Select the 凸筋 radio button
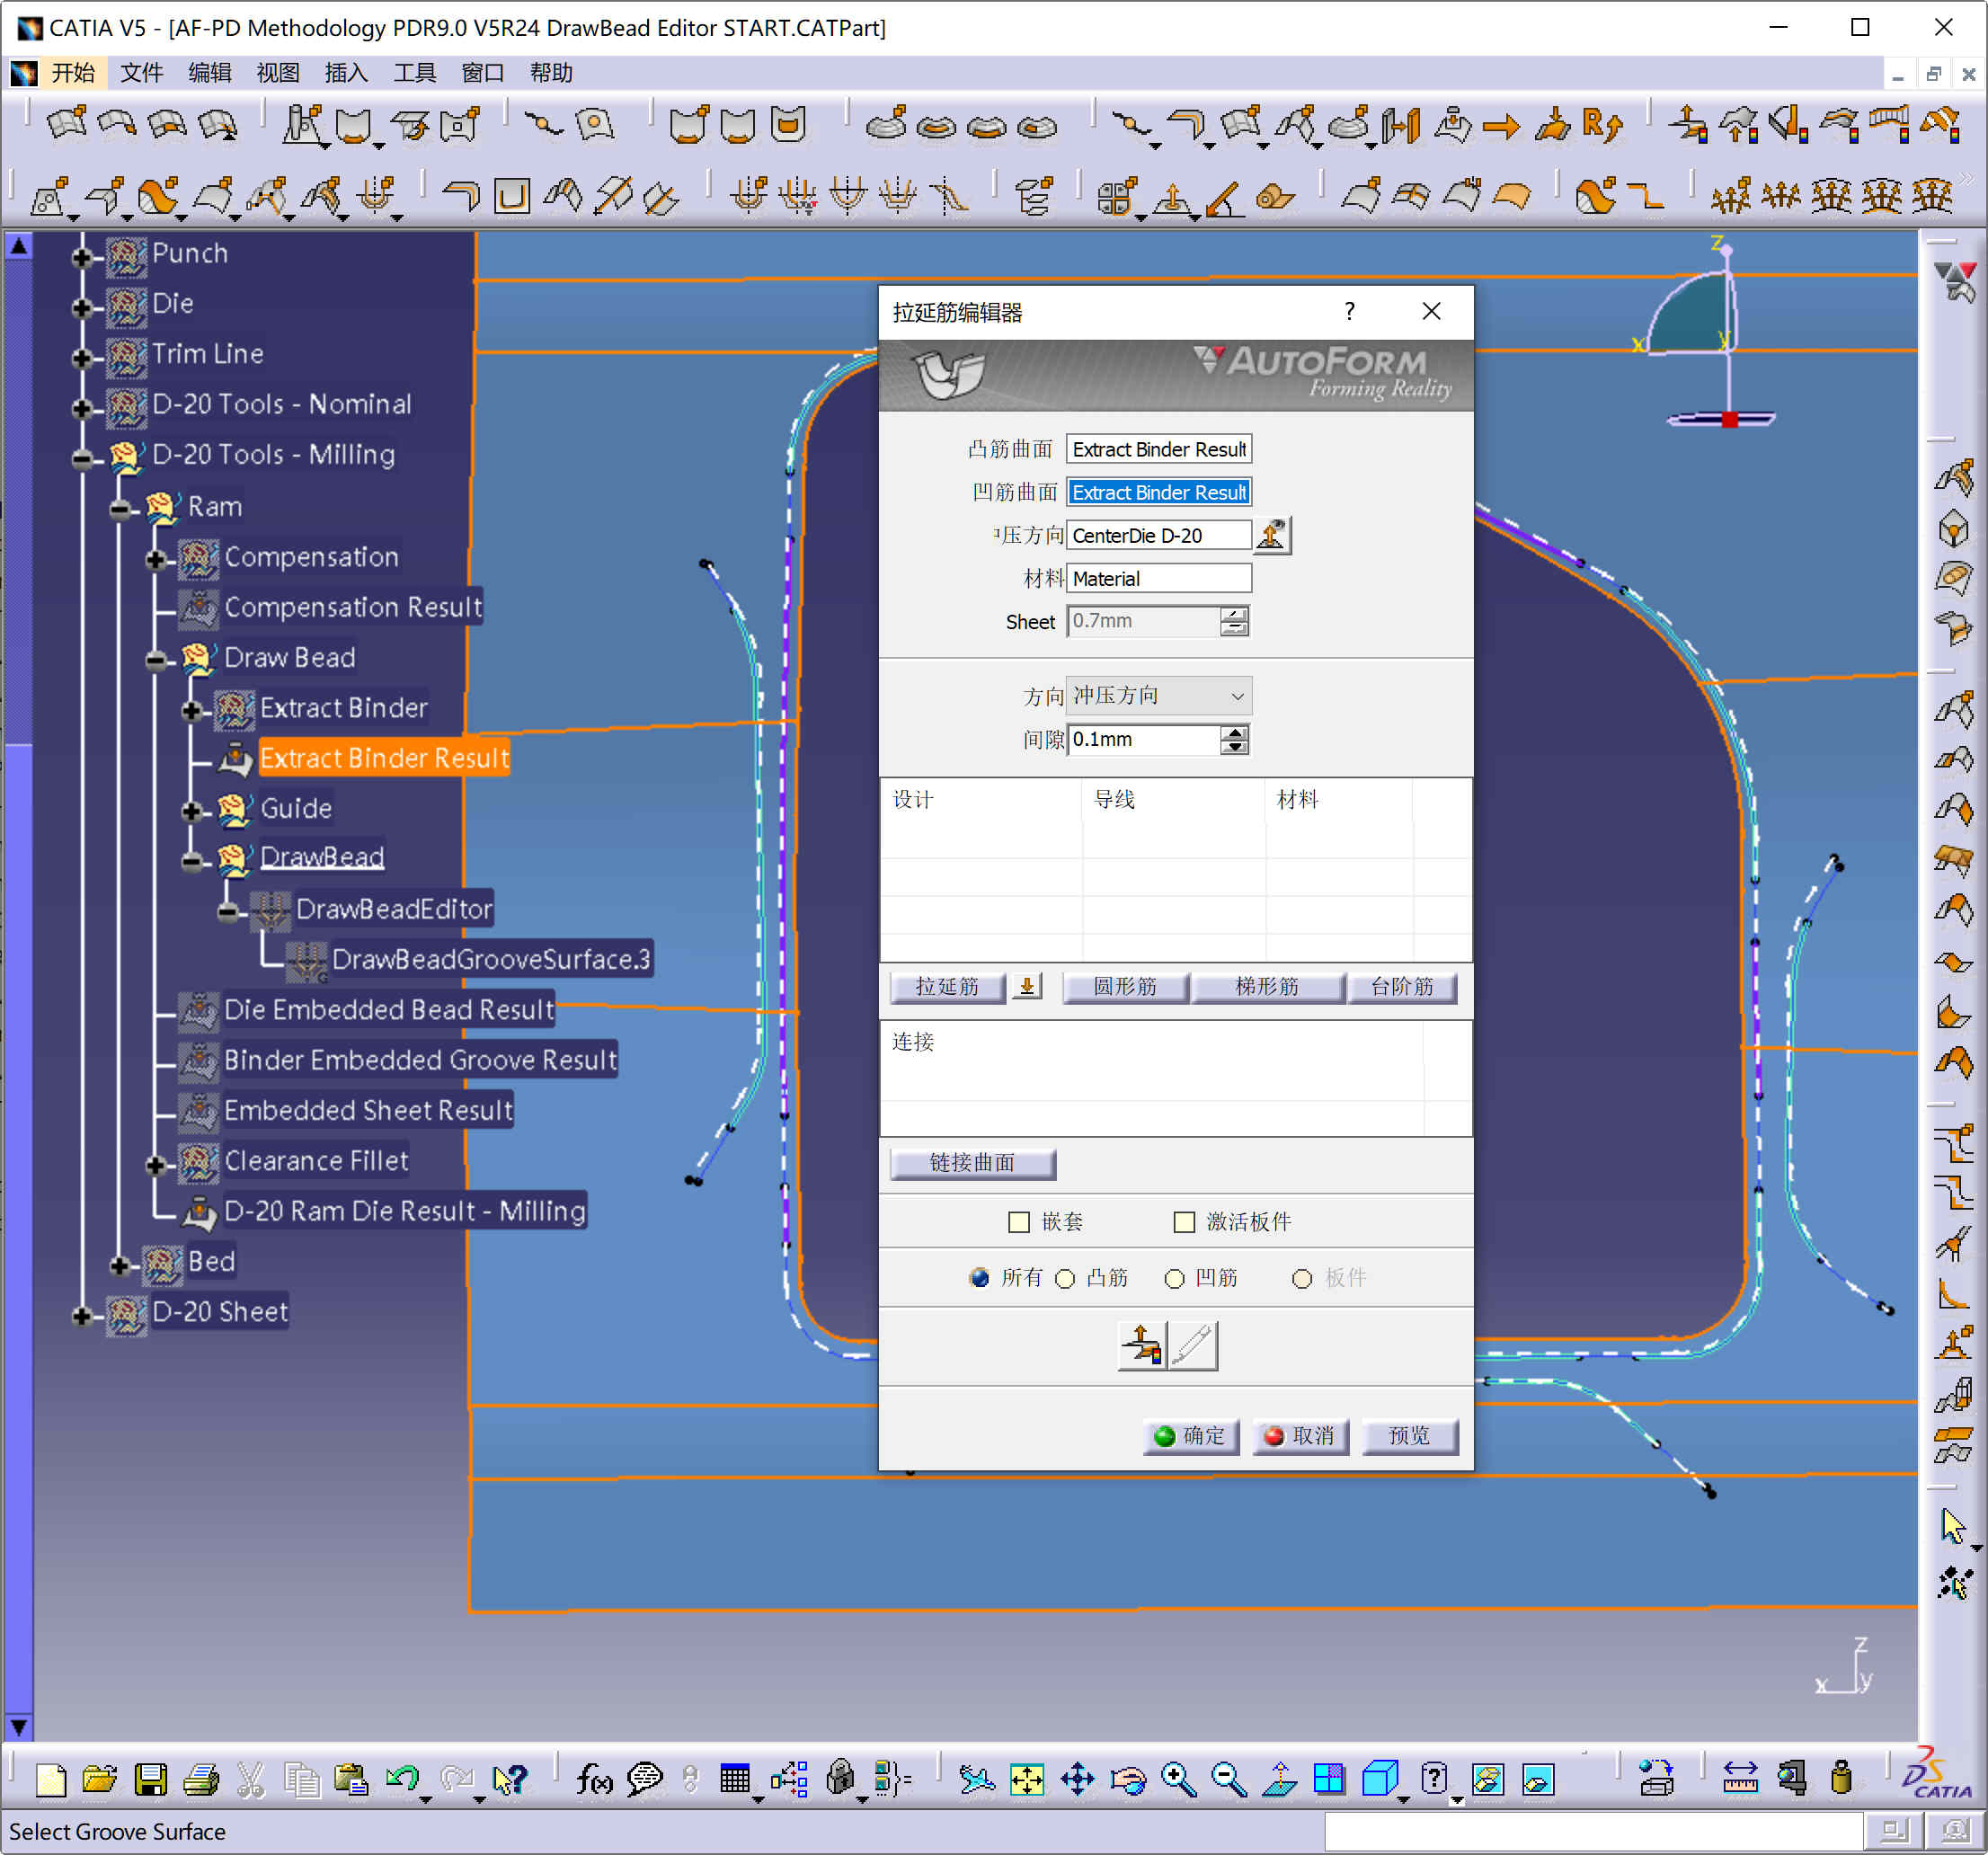Viewport: 1988px width, 1855px height. (1066, 1278)
